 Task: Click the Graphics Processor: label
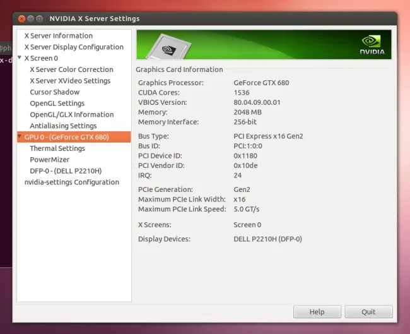tap(171, 83)
